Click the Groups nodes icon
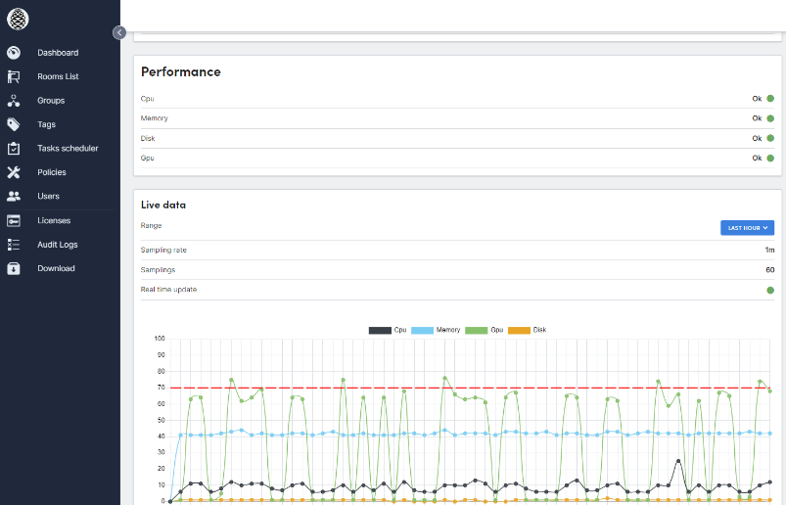The image size is (786, 505). point(14,101)
